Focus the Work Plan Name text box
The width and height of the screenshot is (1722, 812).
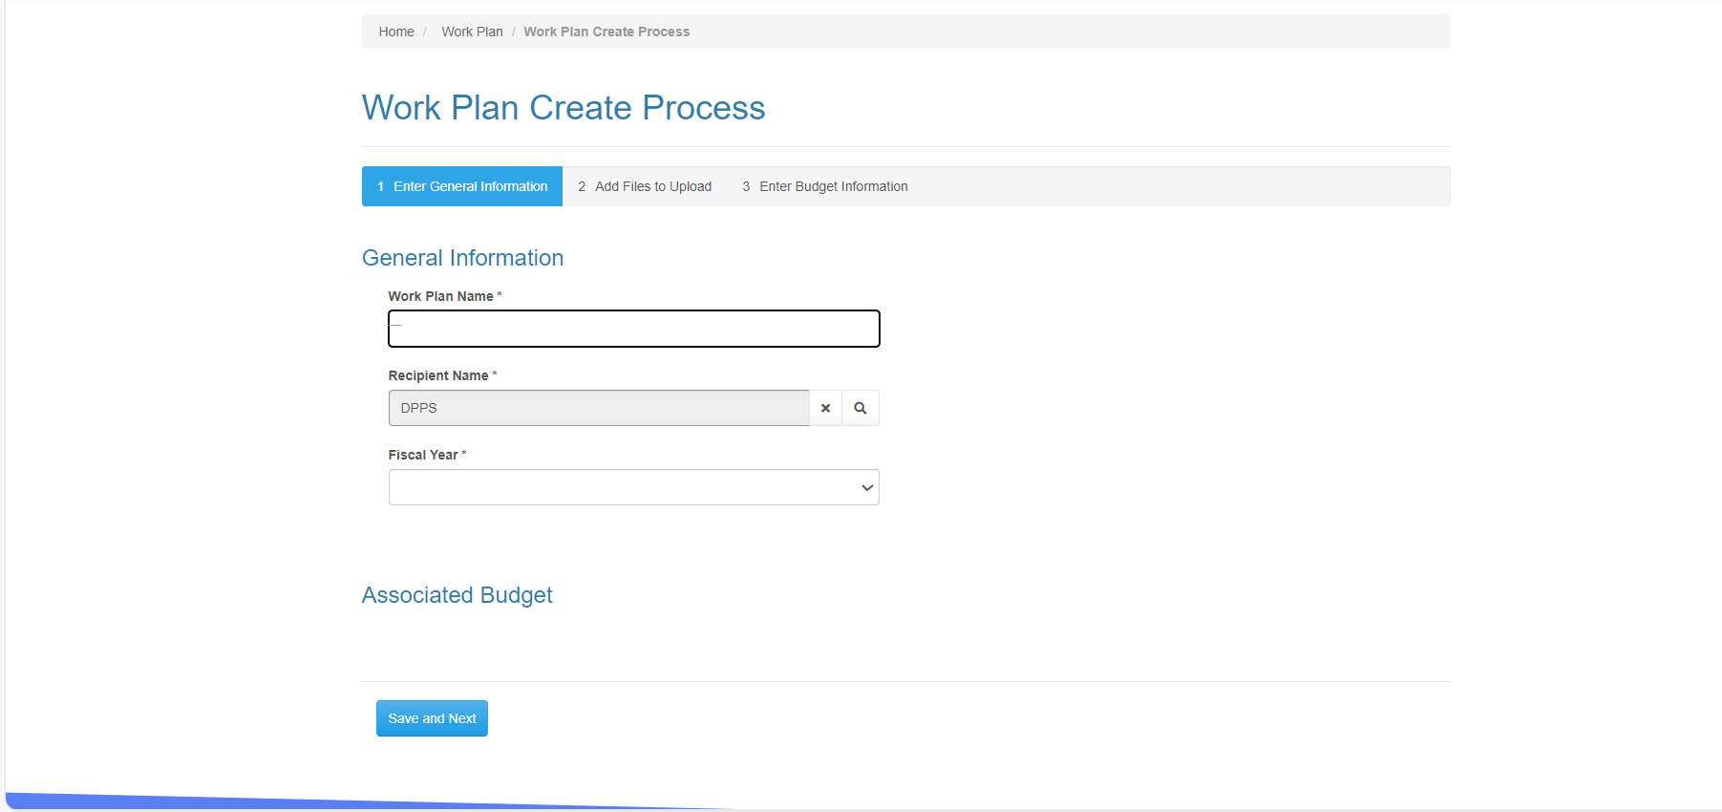pos(633,329)
